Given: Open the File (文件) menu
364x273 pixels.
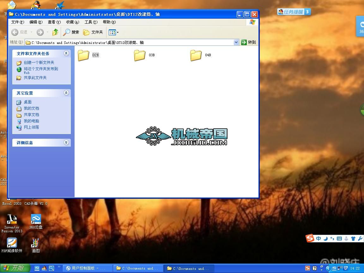Looking at the screenshot, I should (18, 22).
